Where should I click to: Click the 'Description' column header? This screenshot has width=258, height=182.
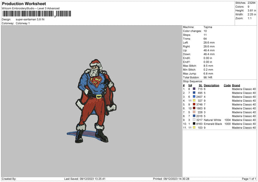[212, 85]
